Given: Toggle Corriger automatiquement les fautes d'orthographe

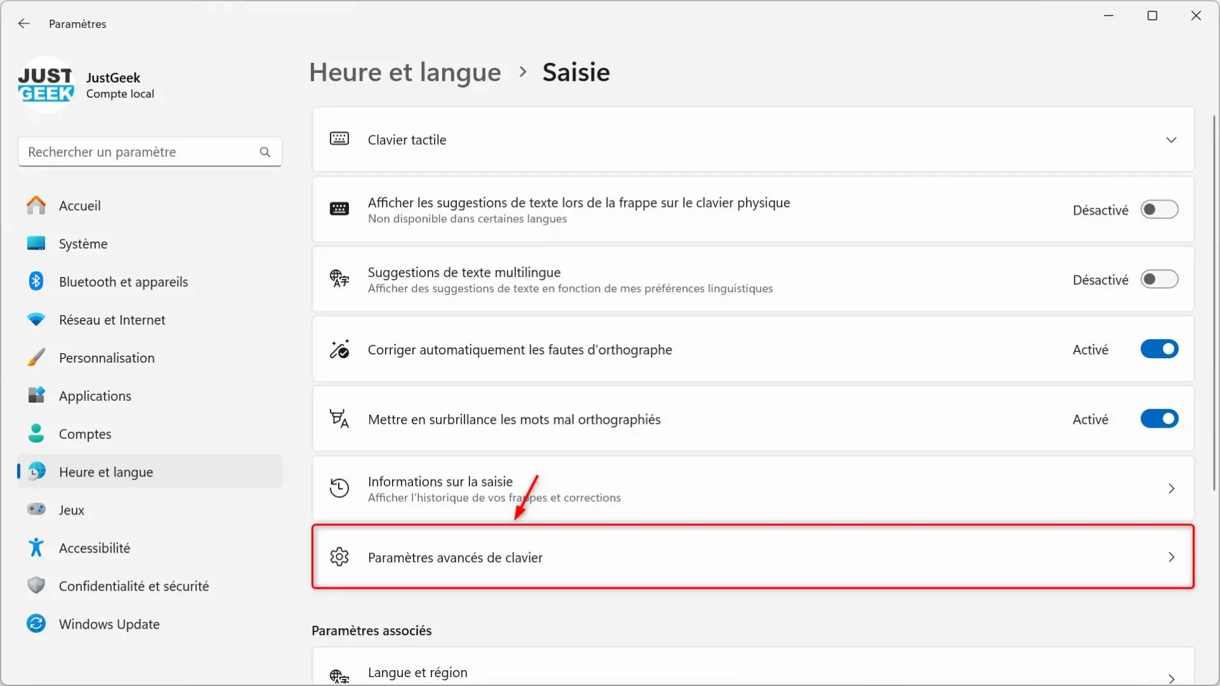Looking at the screenshot, I should 1160,349.
